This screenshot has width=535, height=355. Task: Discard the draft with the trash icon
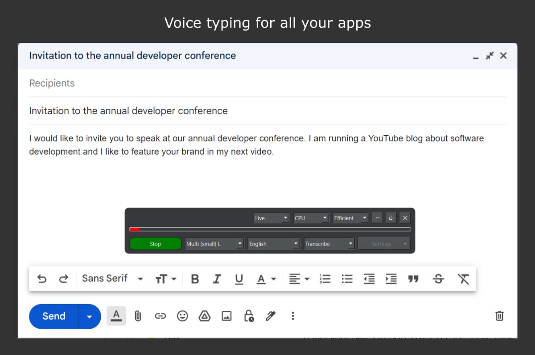pos(500,316)
